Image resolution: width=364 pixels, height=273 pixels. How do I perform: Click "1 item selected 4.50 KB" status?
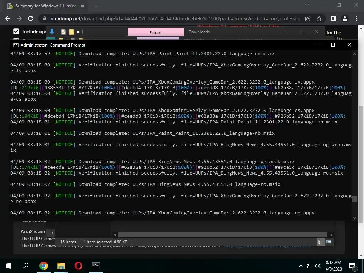coord(105,242)
